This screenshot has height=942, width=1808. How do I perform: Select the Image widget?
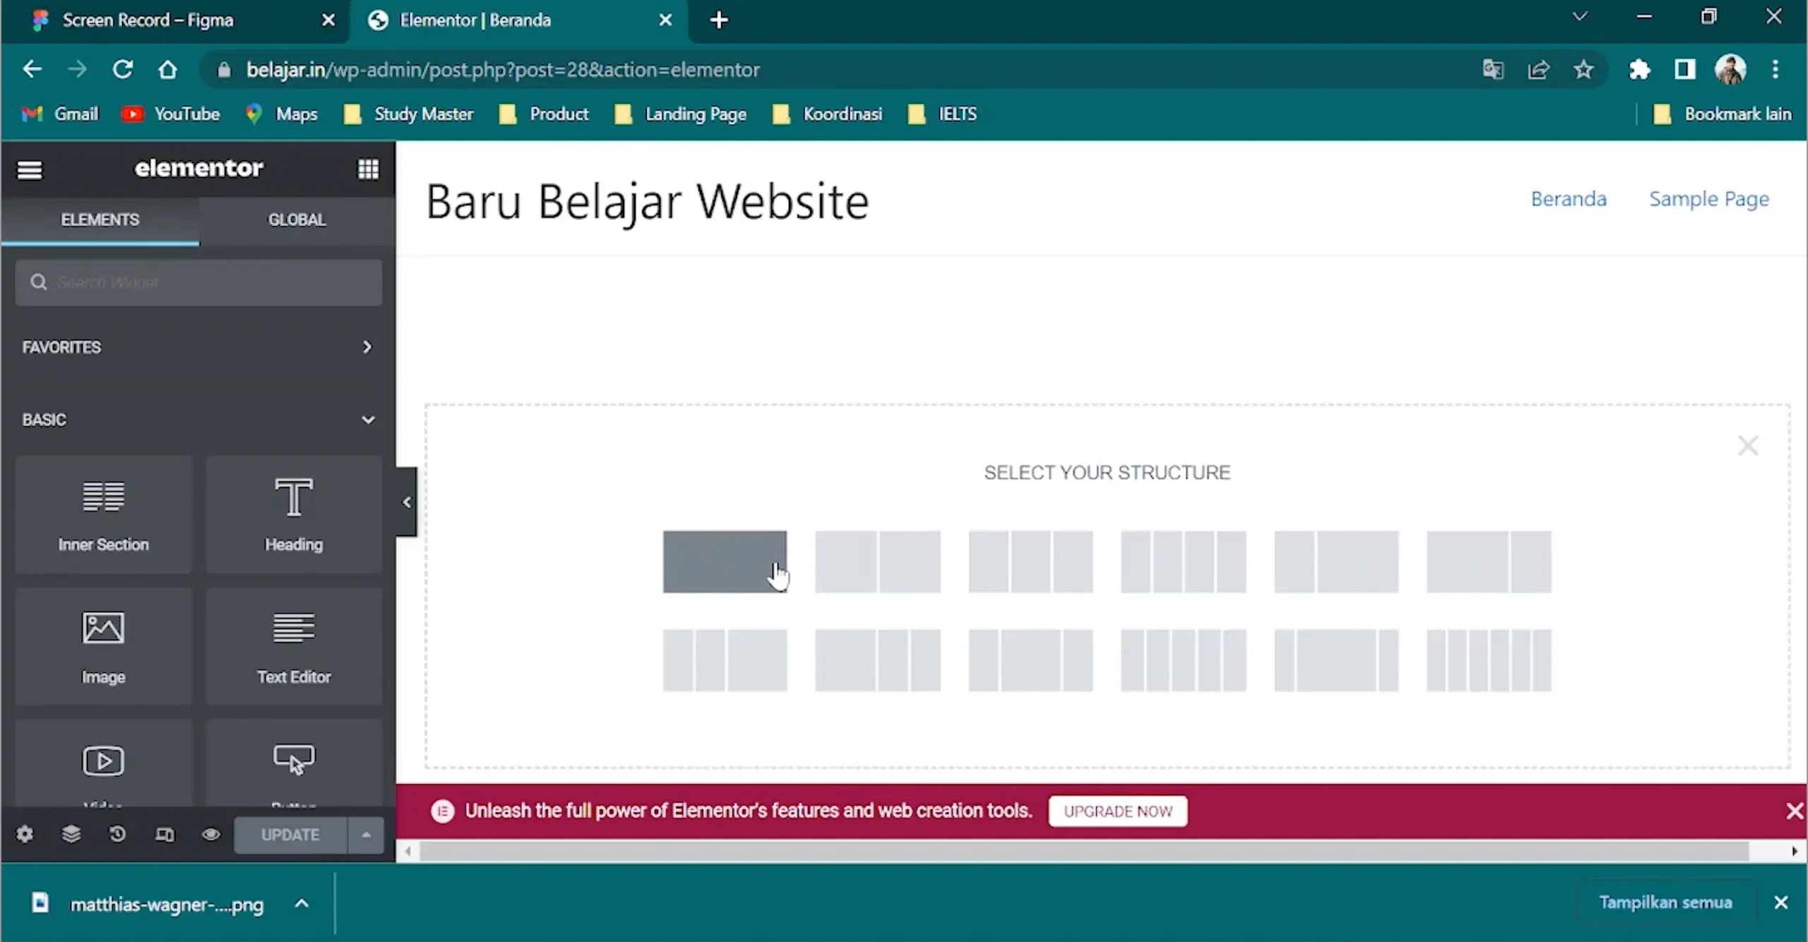(x=103, y=646)
